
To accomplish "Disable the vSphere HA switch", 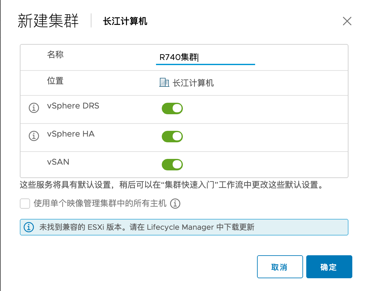I will 172,137.
